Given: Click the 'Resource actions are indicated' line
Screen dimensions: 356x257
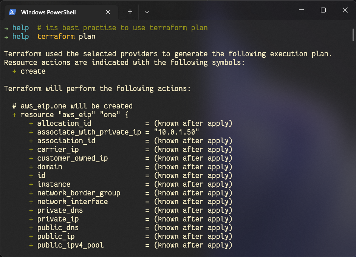Looking at the screenshot, I should click(124, 62).
